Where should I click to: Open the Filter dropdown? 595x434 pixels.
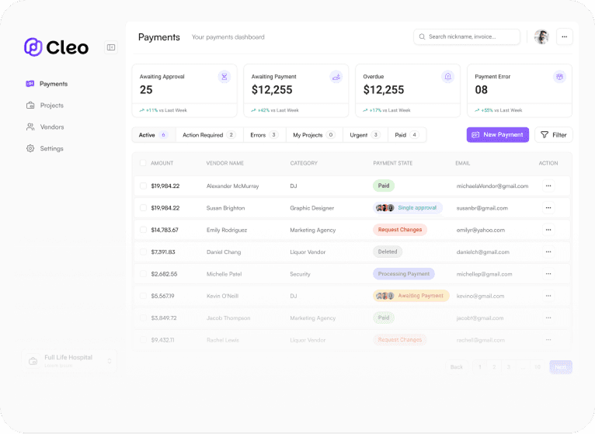(x=554, y=134)
